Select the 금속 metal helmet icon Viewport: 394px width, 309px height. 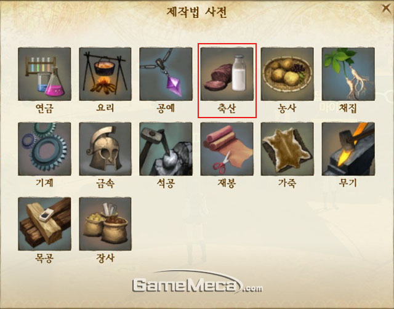click(x=105, y=149)
